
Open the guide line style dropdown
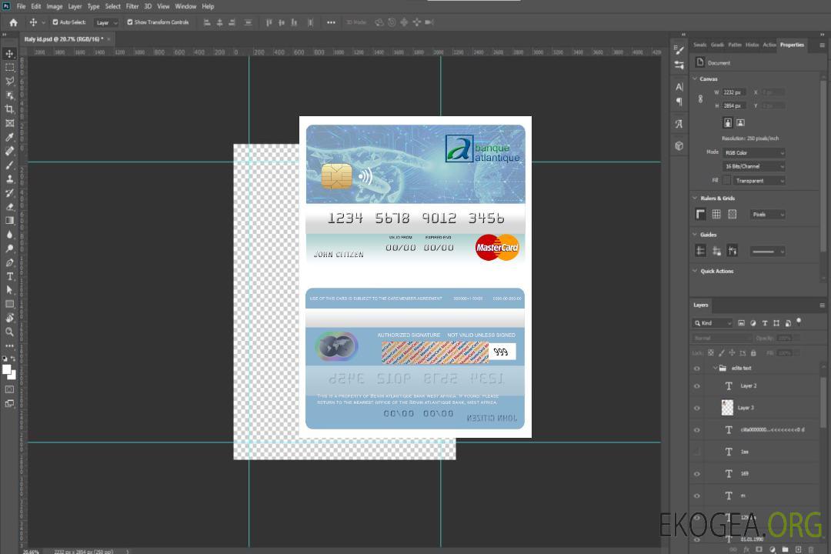click(x=767, y=252)
